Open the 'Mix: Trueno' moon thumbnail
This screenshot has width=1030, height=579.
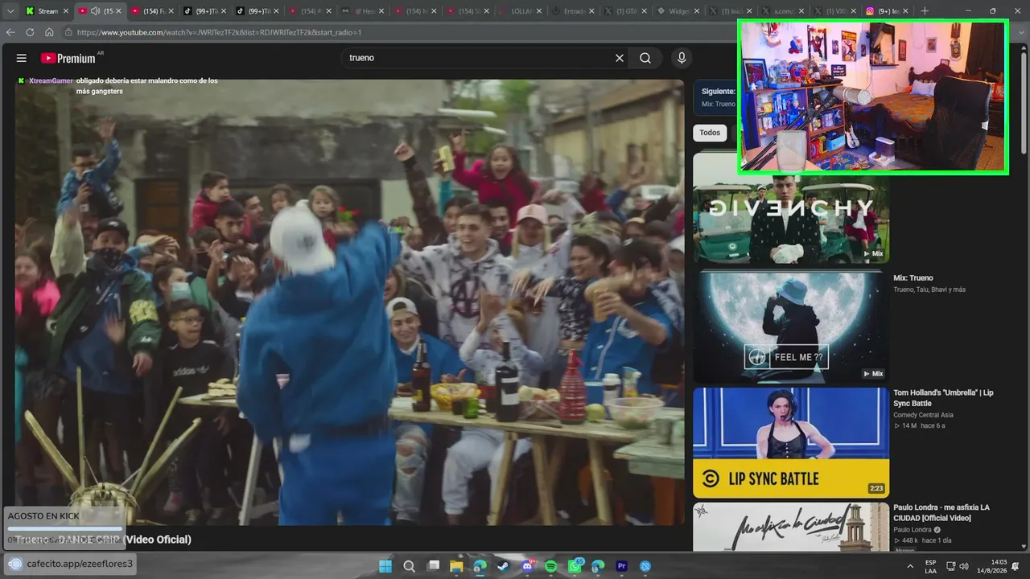point(791,326)
